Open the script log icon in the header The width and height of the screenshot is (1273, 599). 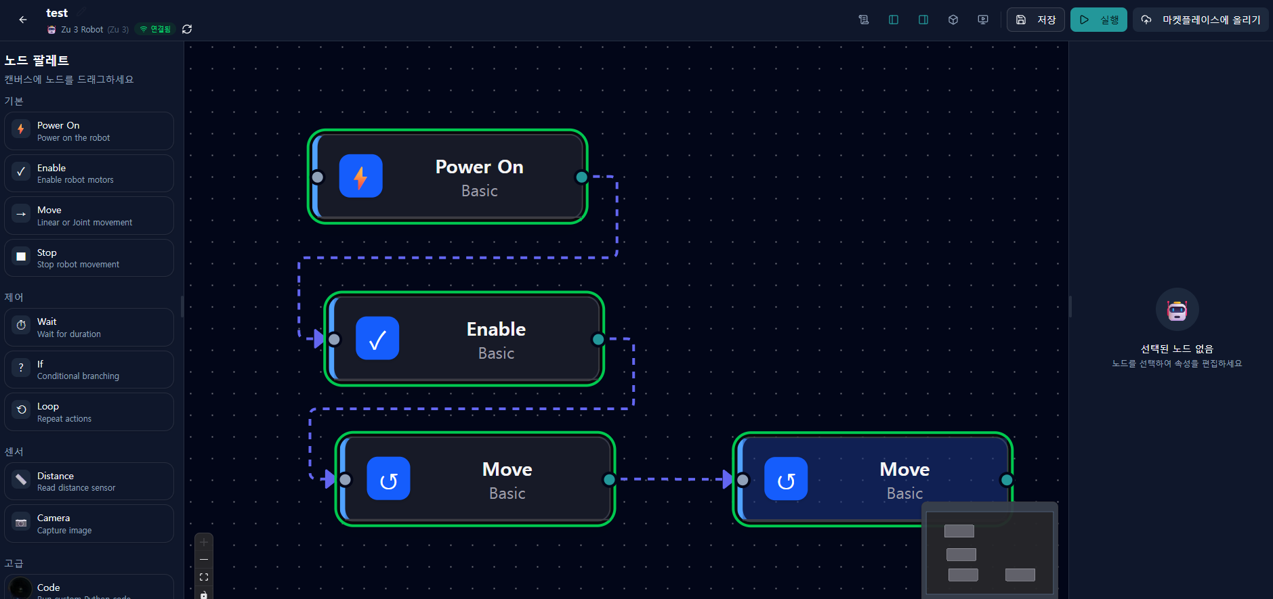pos(864,20)
